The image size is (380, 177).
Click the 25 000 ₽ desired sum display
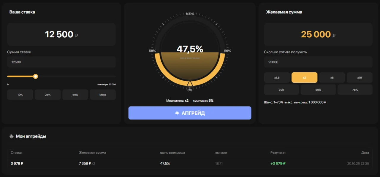pos(318,34)
